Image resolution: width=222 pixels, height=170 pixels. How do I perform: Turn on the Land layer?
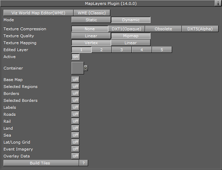tap(75, 128)
